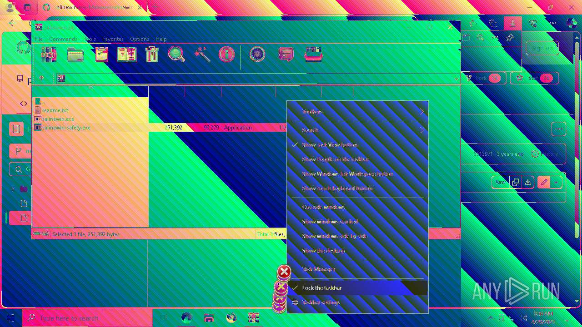The image size is (582, 327).
Task: Toggle Lock the taskbar
Action: (357, 288)
